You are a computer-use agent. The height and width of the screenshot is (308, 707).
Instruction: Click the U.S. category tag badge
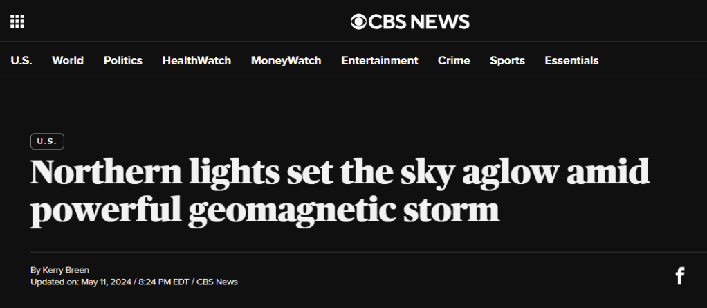(x=47, y=141)
